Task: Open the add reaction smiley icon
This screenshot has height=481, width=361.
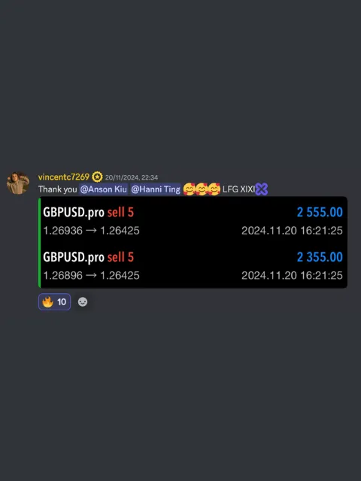Action: (x=83, y=302)
